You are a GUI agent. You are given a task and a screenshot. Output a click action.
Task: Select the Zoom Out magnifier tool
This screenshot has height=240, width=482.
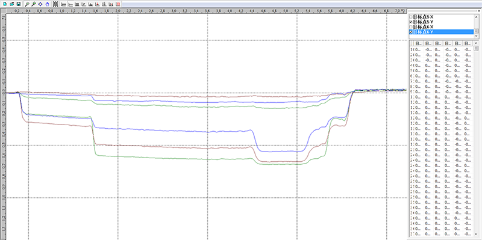pyautogui.click(x=34, y=4)
